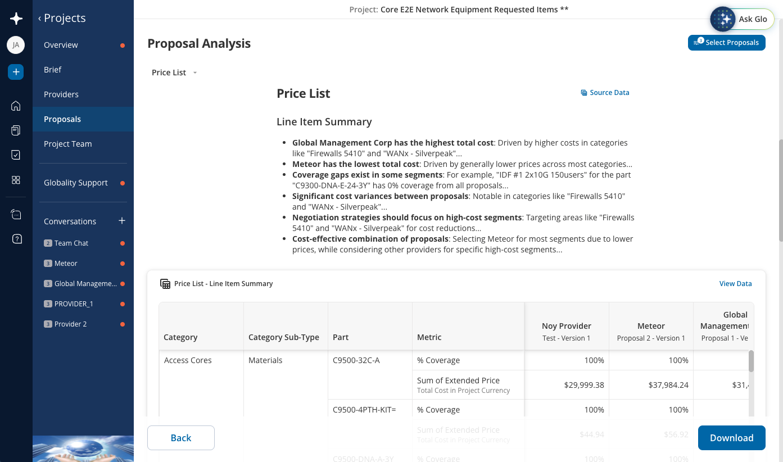
Task: Open the Team Chat conversation
Action: tap(83, 243)
